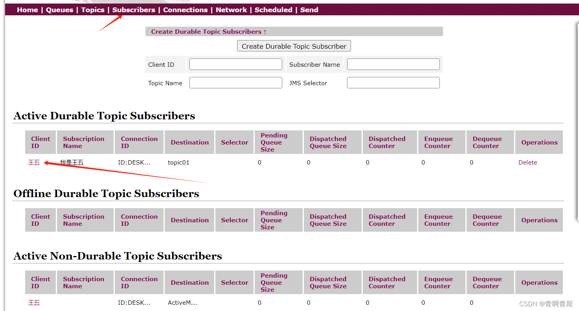579x311 pixels.
Task: Click Client ID header in Non-Durable table
Action: (x=40, y=282)
